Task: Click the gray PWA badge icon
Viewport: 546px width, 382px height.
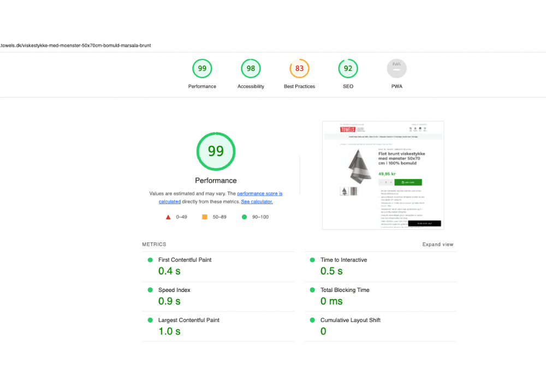Action: (x=396, y=68)
